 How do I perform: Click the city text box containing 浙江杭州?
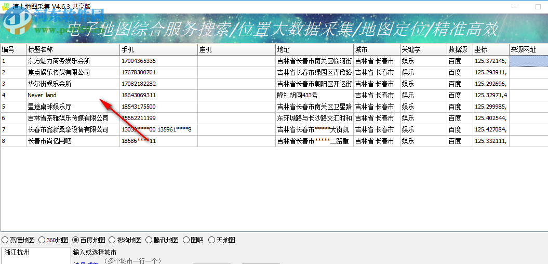(36, 256)
